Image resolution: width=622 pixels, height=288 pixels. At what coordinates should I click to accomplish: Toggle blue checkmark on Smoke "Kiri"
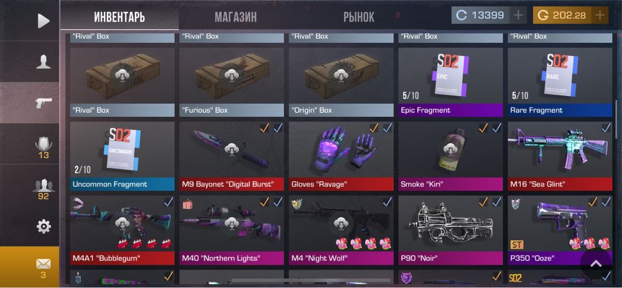497,128
